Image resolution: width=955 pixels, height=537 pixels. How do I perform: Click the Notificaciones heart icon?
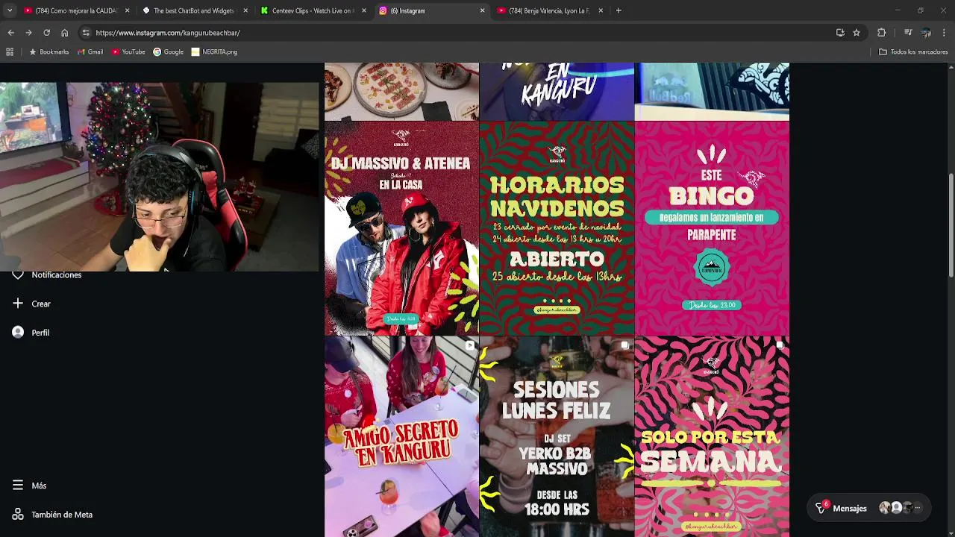(x=18, y=274)
